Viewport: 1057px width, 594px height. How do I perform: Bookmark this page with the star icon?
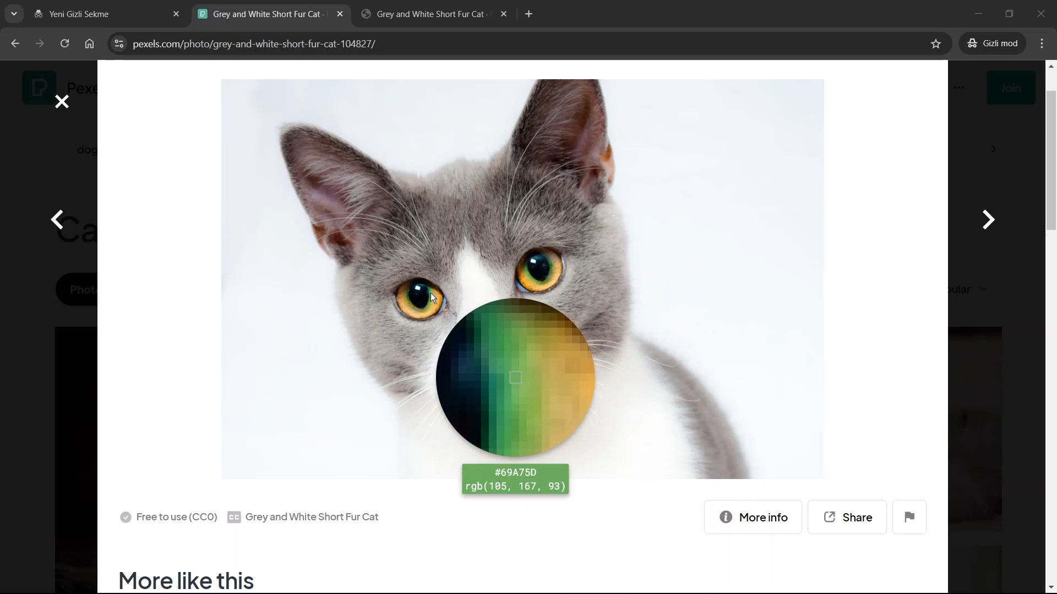click(936, 44)
